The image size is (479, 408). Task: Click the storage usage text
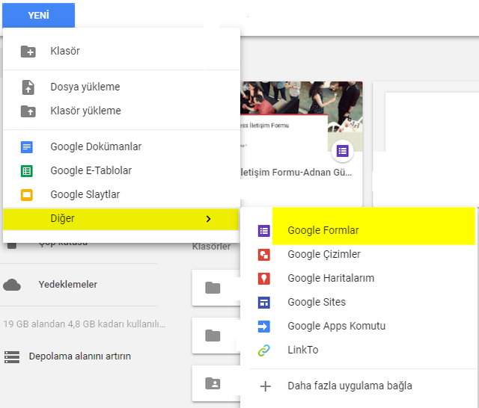click(85, 324)
